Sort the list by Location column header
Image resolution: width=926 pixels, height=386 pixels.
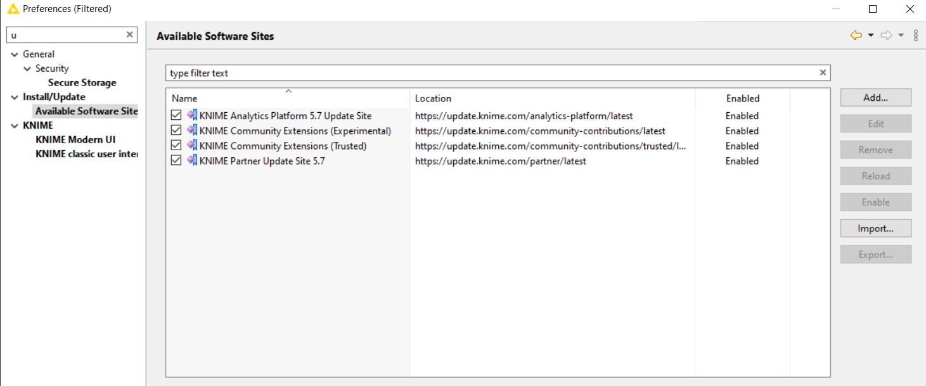(433, 98)
